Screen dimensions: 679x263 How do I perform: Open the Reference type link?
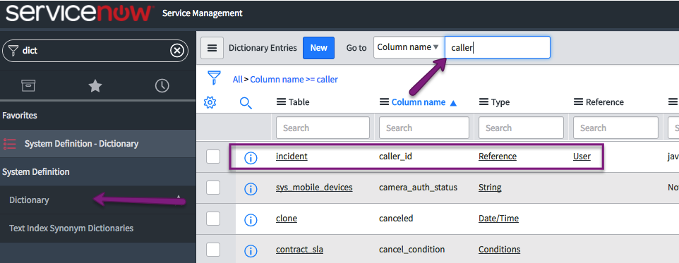coord(498,156)
